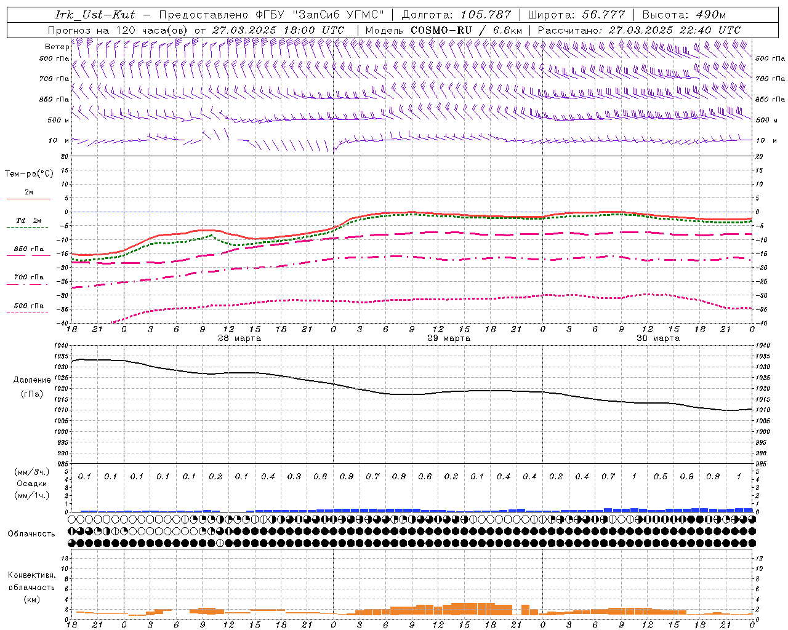Click the '700 гПа' temperature legend entry
The width and height of the screenshot is (788, 630).
coord(29,277)
